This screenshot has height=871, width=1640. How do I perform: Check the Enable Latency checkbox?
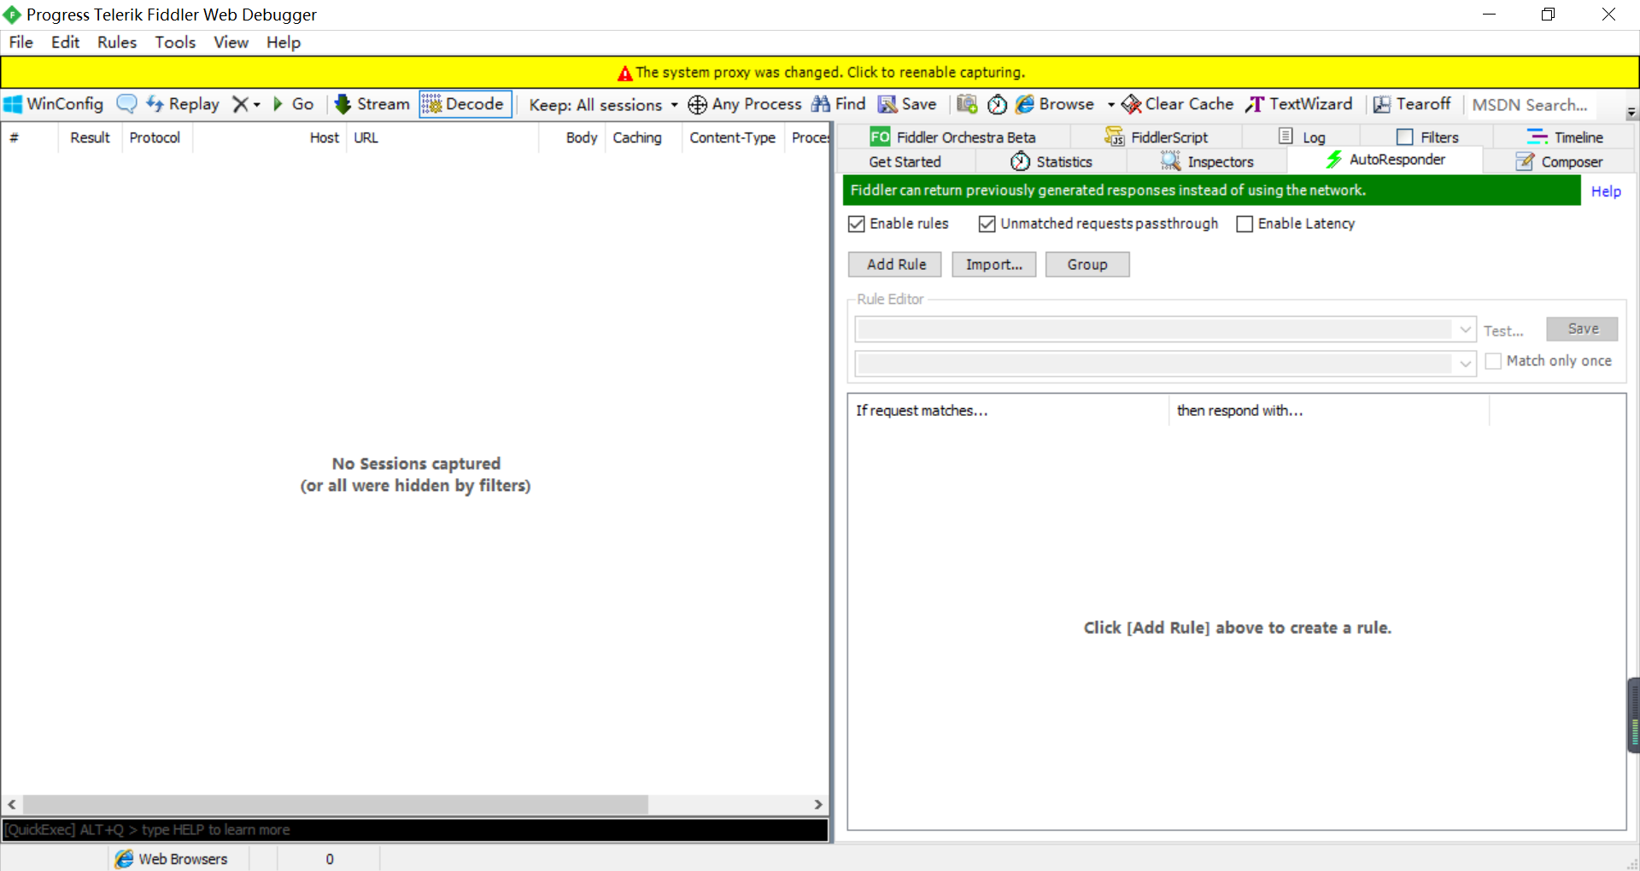[1245, 224]
